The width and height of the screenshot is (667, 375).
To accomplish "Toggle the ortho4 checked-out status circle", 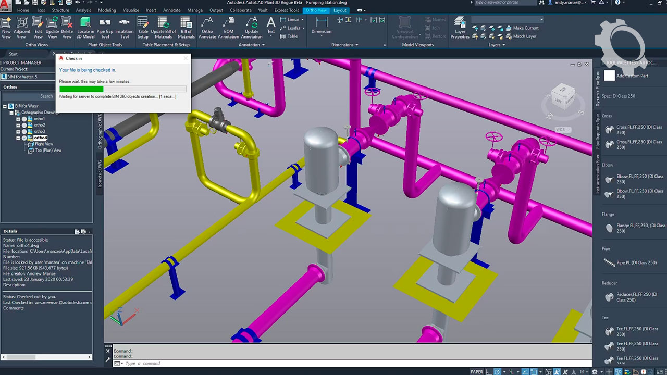I will tap(24, 138).
